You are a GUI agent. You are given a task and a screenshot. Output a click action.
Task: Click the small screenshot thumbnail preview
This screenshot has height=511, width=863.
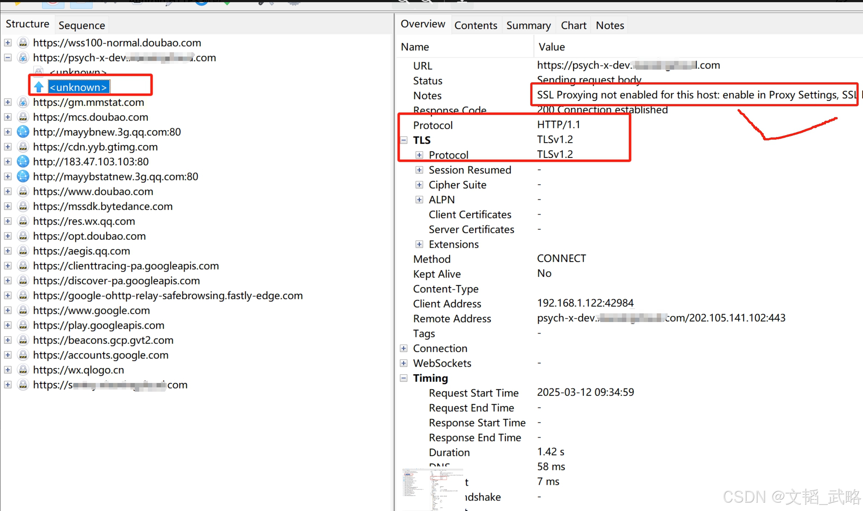pyautogui.click(x=432, y=489)
